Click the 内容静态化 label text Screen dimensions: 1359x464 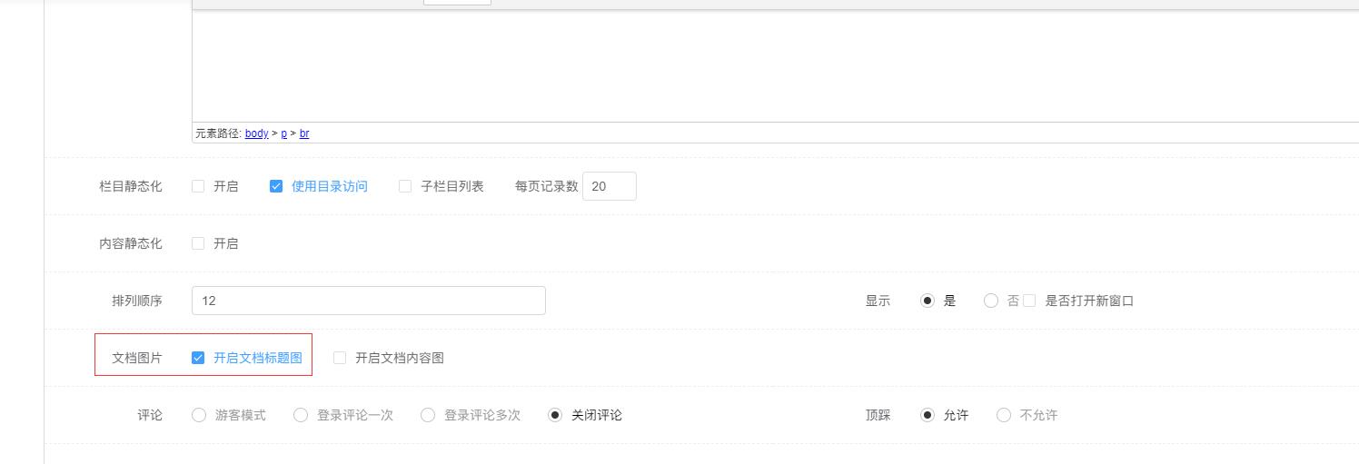point(131,243)
